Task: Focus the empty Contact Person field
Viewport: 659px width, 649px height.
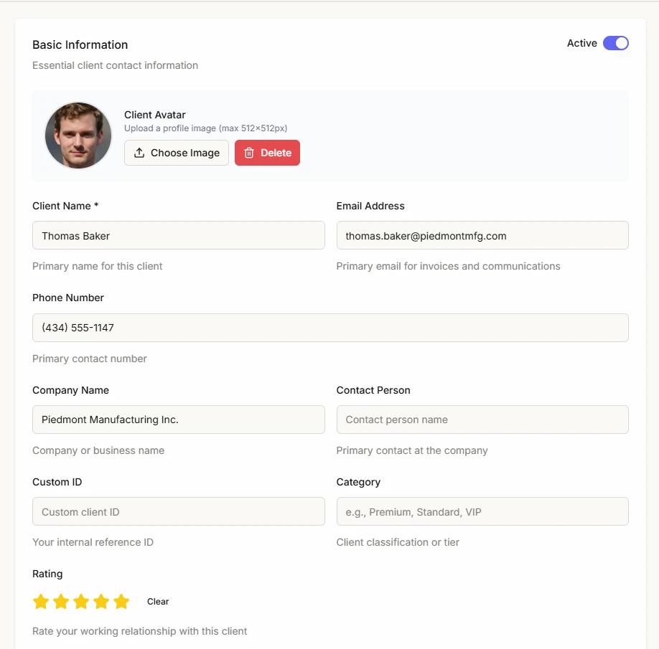Action: (482, 420)
